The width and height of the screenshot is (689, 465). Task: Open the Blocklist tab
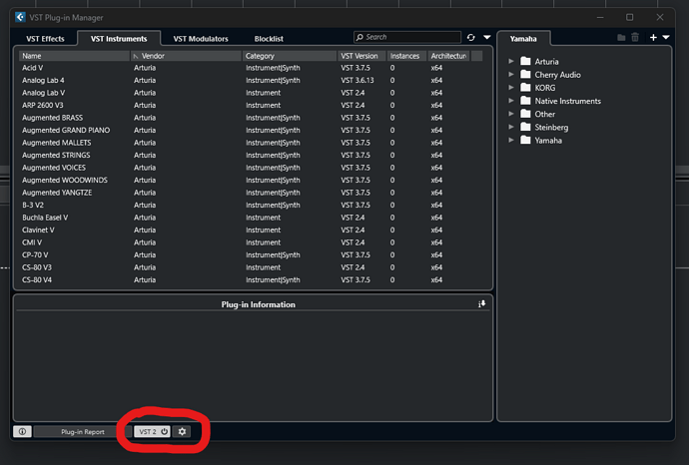(269, 39)
